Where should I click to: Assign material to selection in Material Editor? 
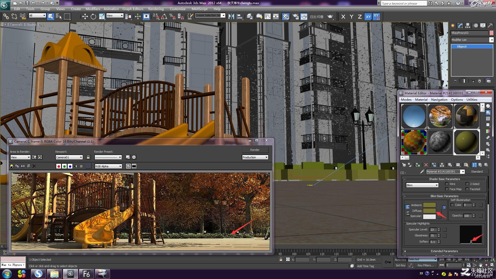click(x=418, y=165)
